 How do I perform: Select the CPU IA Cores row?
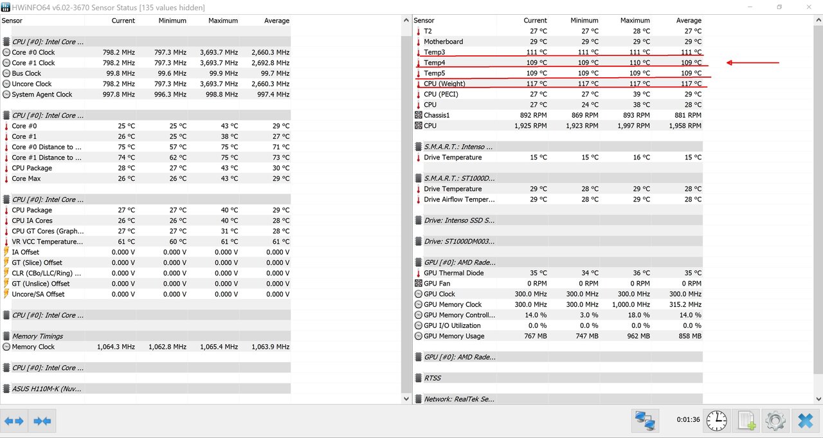tap(145, 221)
